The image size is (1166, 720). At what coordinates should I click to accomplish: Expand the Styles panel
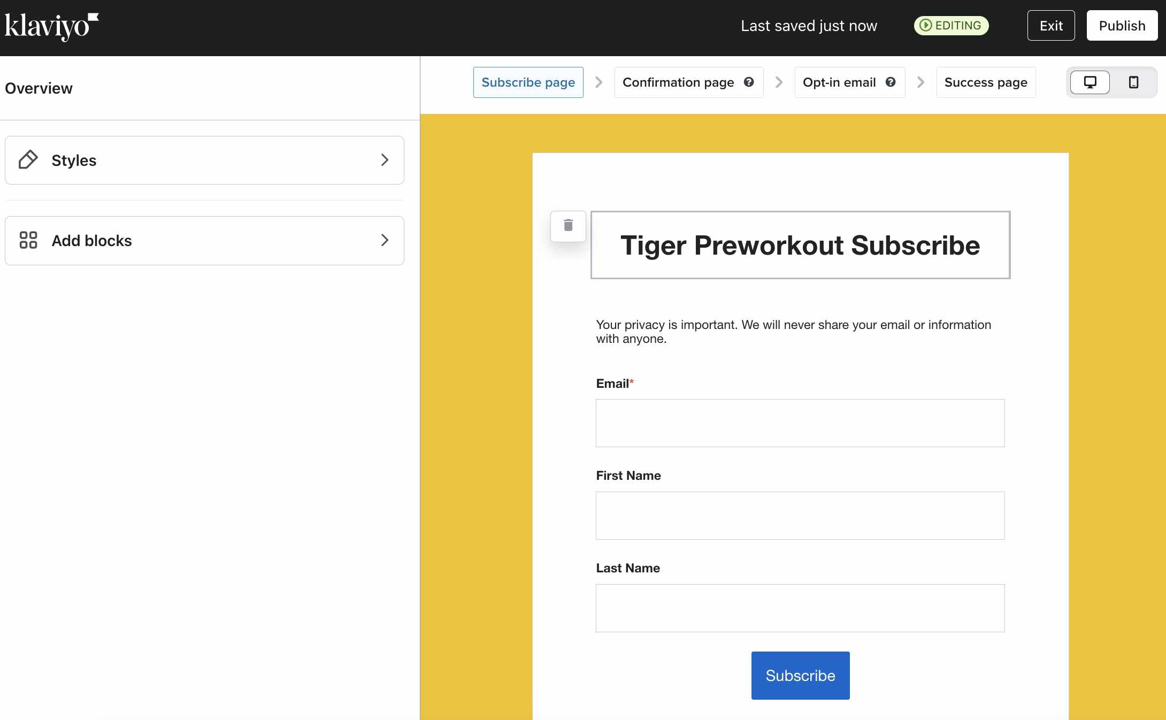[385, 159]
